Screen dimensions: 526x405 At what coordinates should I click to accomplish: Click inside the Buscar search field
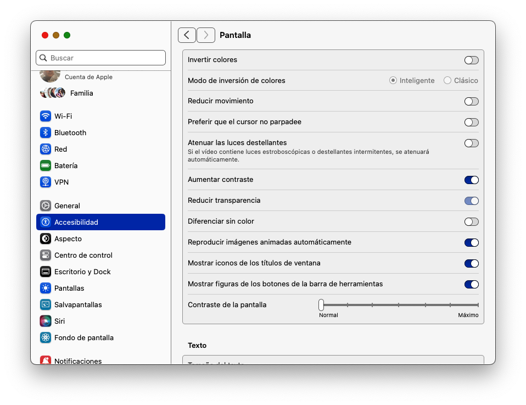click(x=100, y=57)
